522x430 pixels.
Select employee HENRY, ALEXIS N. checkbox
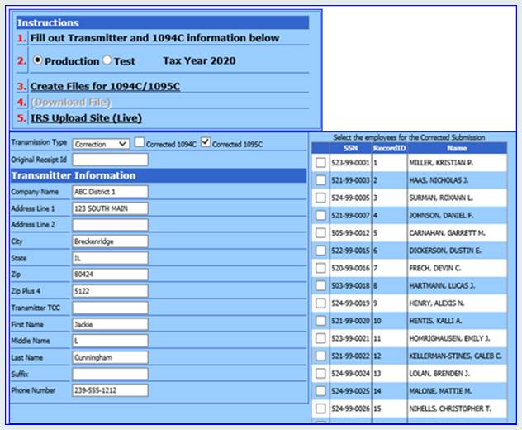click(320, 303)
